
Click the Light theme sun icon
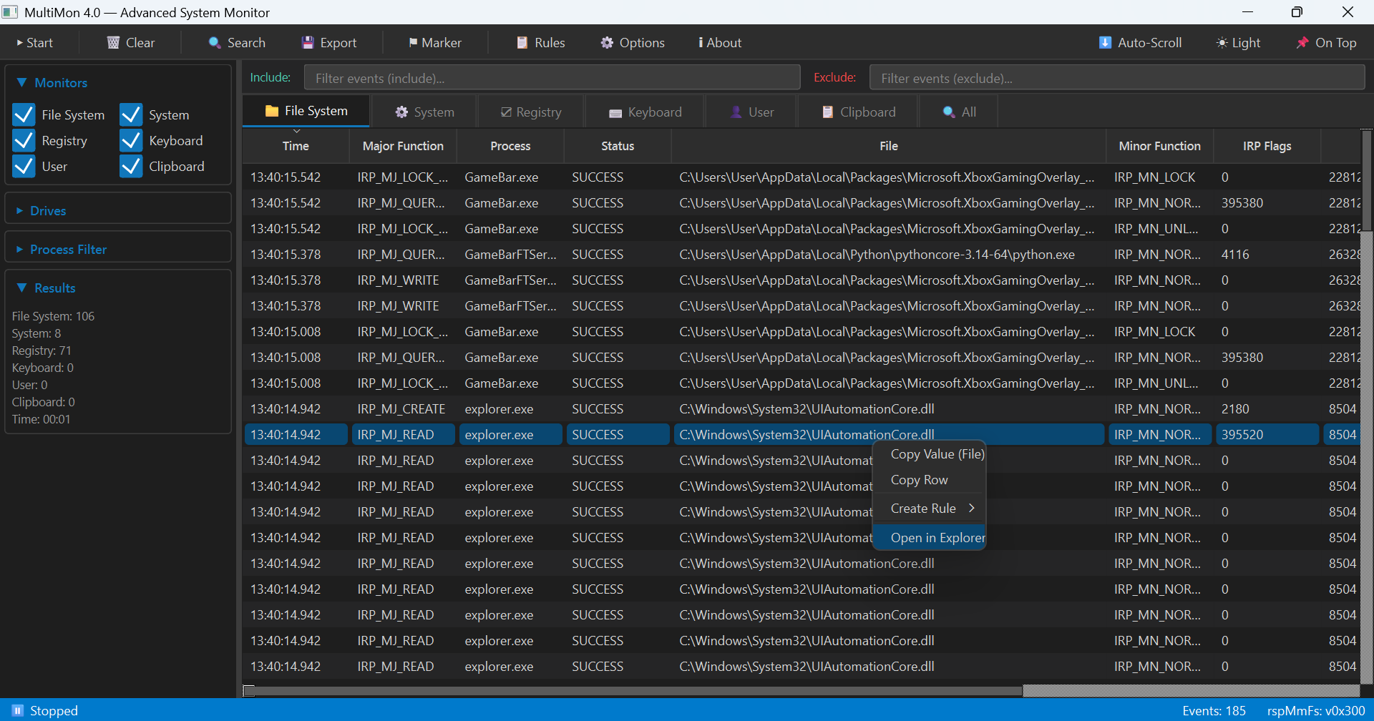pos(1222,43)
